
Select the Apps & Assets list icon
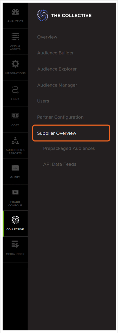(x=15, y=37)
